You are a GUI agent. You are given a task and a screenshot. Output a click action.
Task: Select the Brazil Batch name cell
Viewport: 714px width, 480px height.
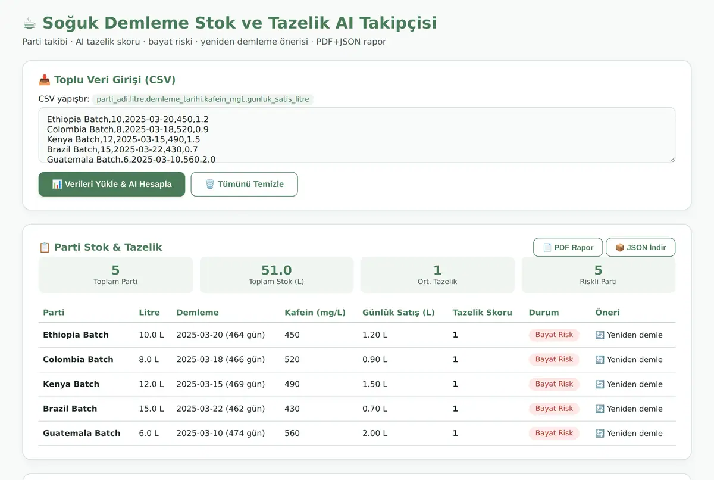[70, 409]
